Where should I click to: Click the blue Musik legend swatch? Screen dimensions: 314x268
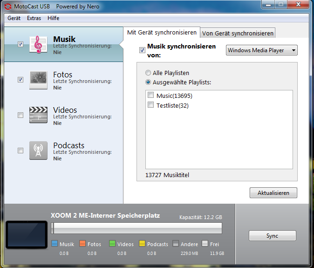(x=55, y=243)
